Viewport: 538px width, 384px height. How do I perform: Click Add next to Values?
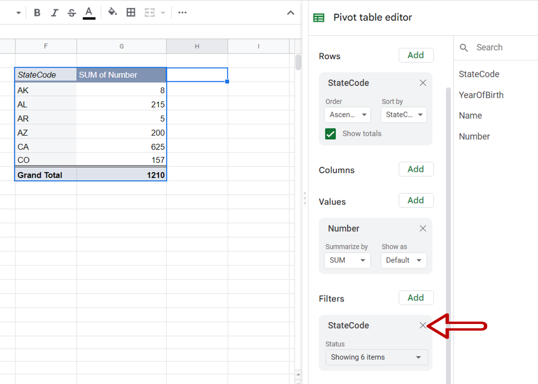[x=416, y=200]
